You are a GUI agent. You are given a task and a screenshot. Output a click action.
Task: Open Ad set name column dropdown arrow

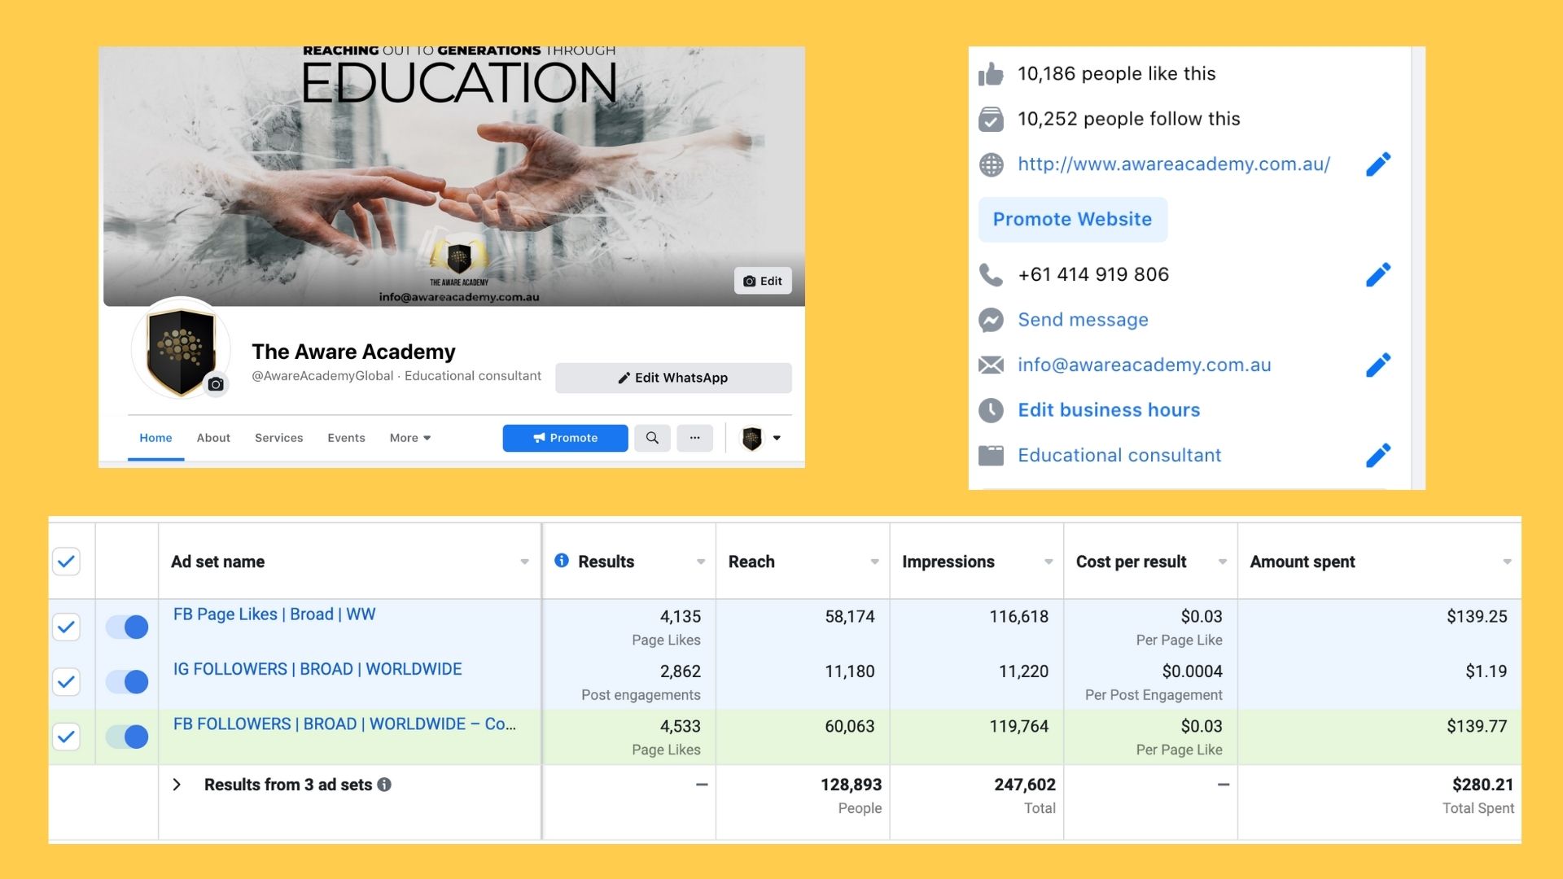(x=524, y=562)
